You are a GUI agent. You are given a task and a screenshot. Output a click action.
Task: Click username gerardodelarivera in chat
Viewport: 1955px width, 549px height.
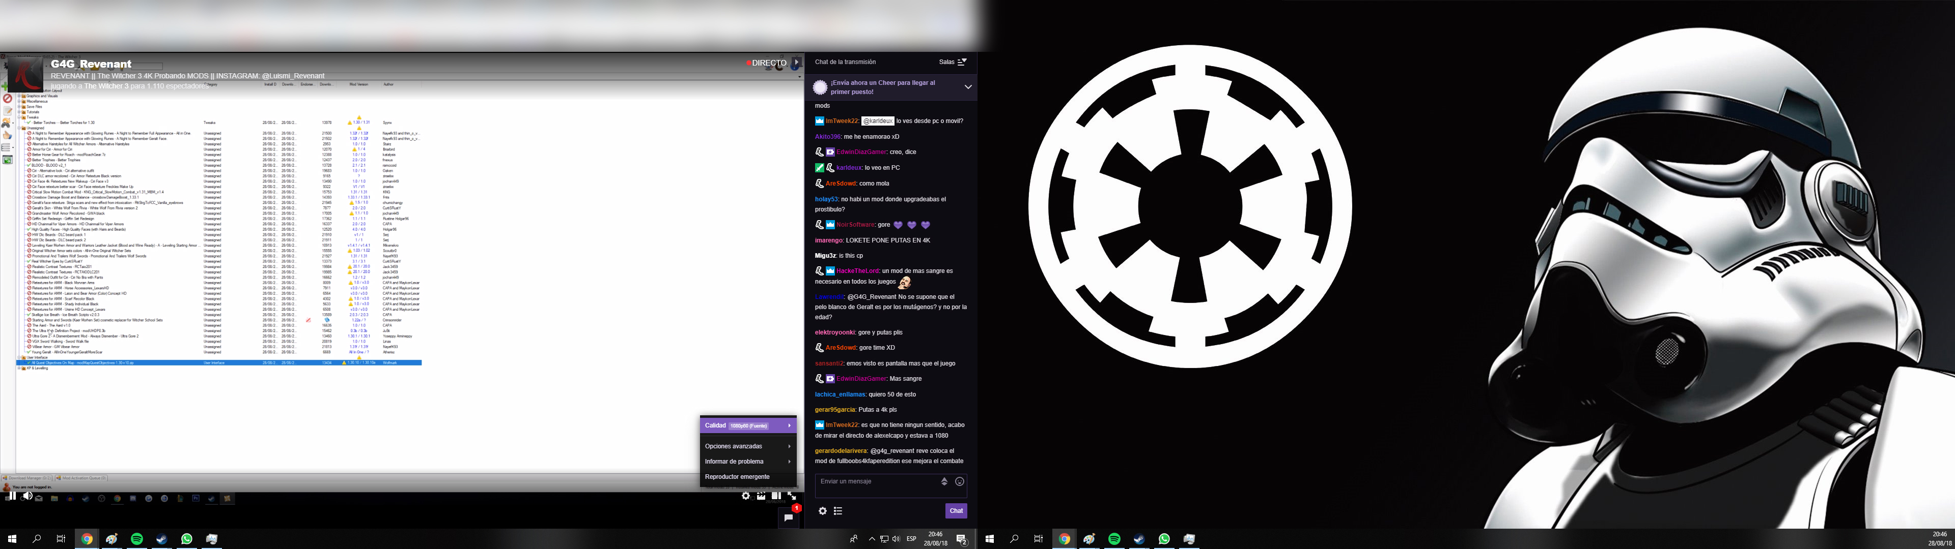841,450
